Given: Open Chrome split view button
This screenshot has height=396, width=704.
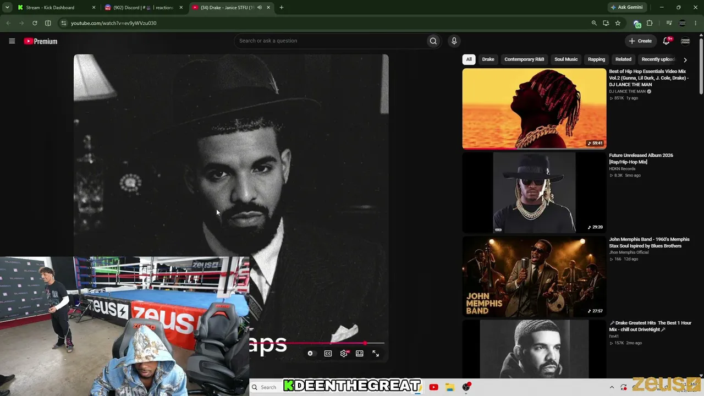Looking at the screenshot, I should coord(48,23).
